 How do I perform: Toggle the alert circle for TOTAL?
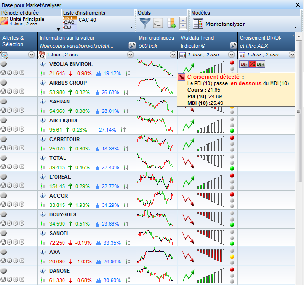pyautogui.click(x=3, y=158)
